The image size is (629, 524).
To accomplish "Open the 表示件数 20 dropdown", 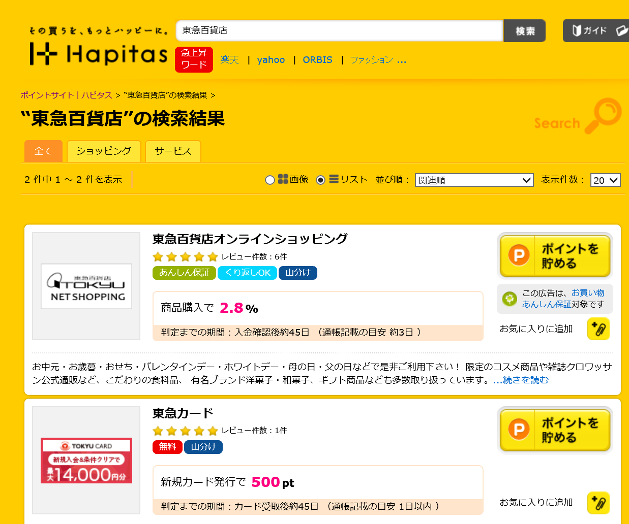I will [606, 180].
